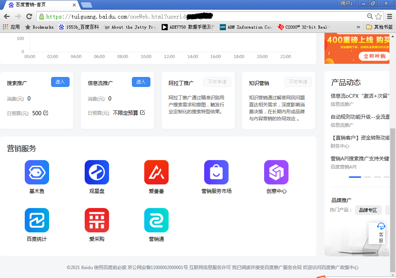Open the ADE7758 数据手册 bookmark
This screenshot has width=396, height=278.
point(188,27)
